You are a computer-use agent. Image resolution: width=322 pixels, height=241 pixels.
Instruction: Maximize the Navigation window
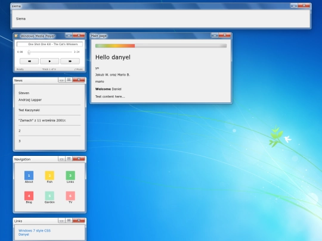click(x=69, y=159)
